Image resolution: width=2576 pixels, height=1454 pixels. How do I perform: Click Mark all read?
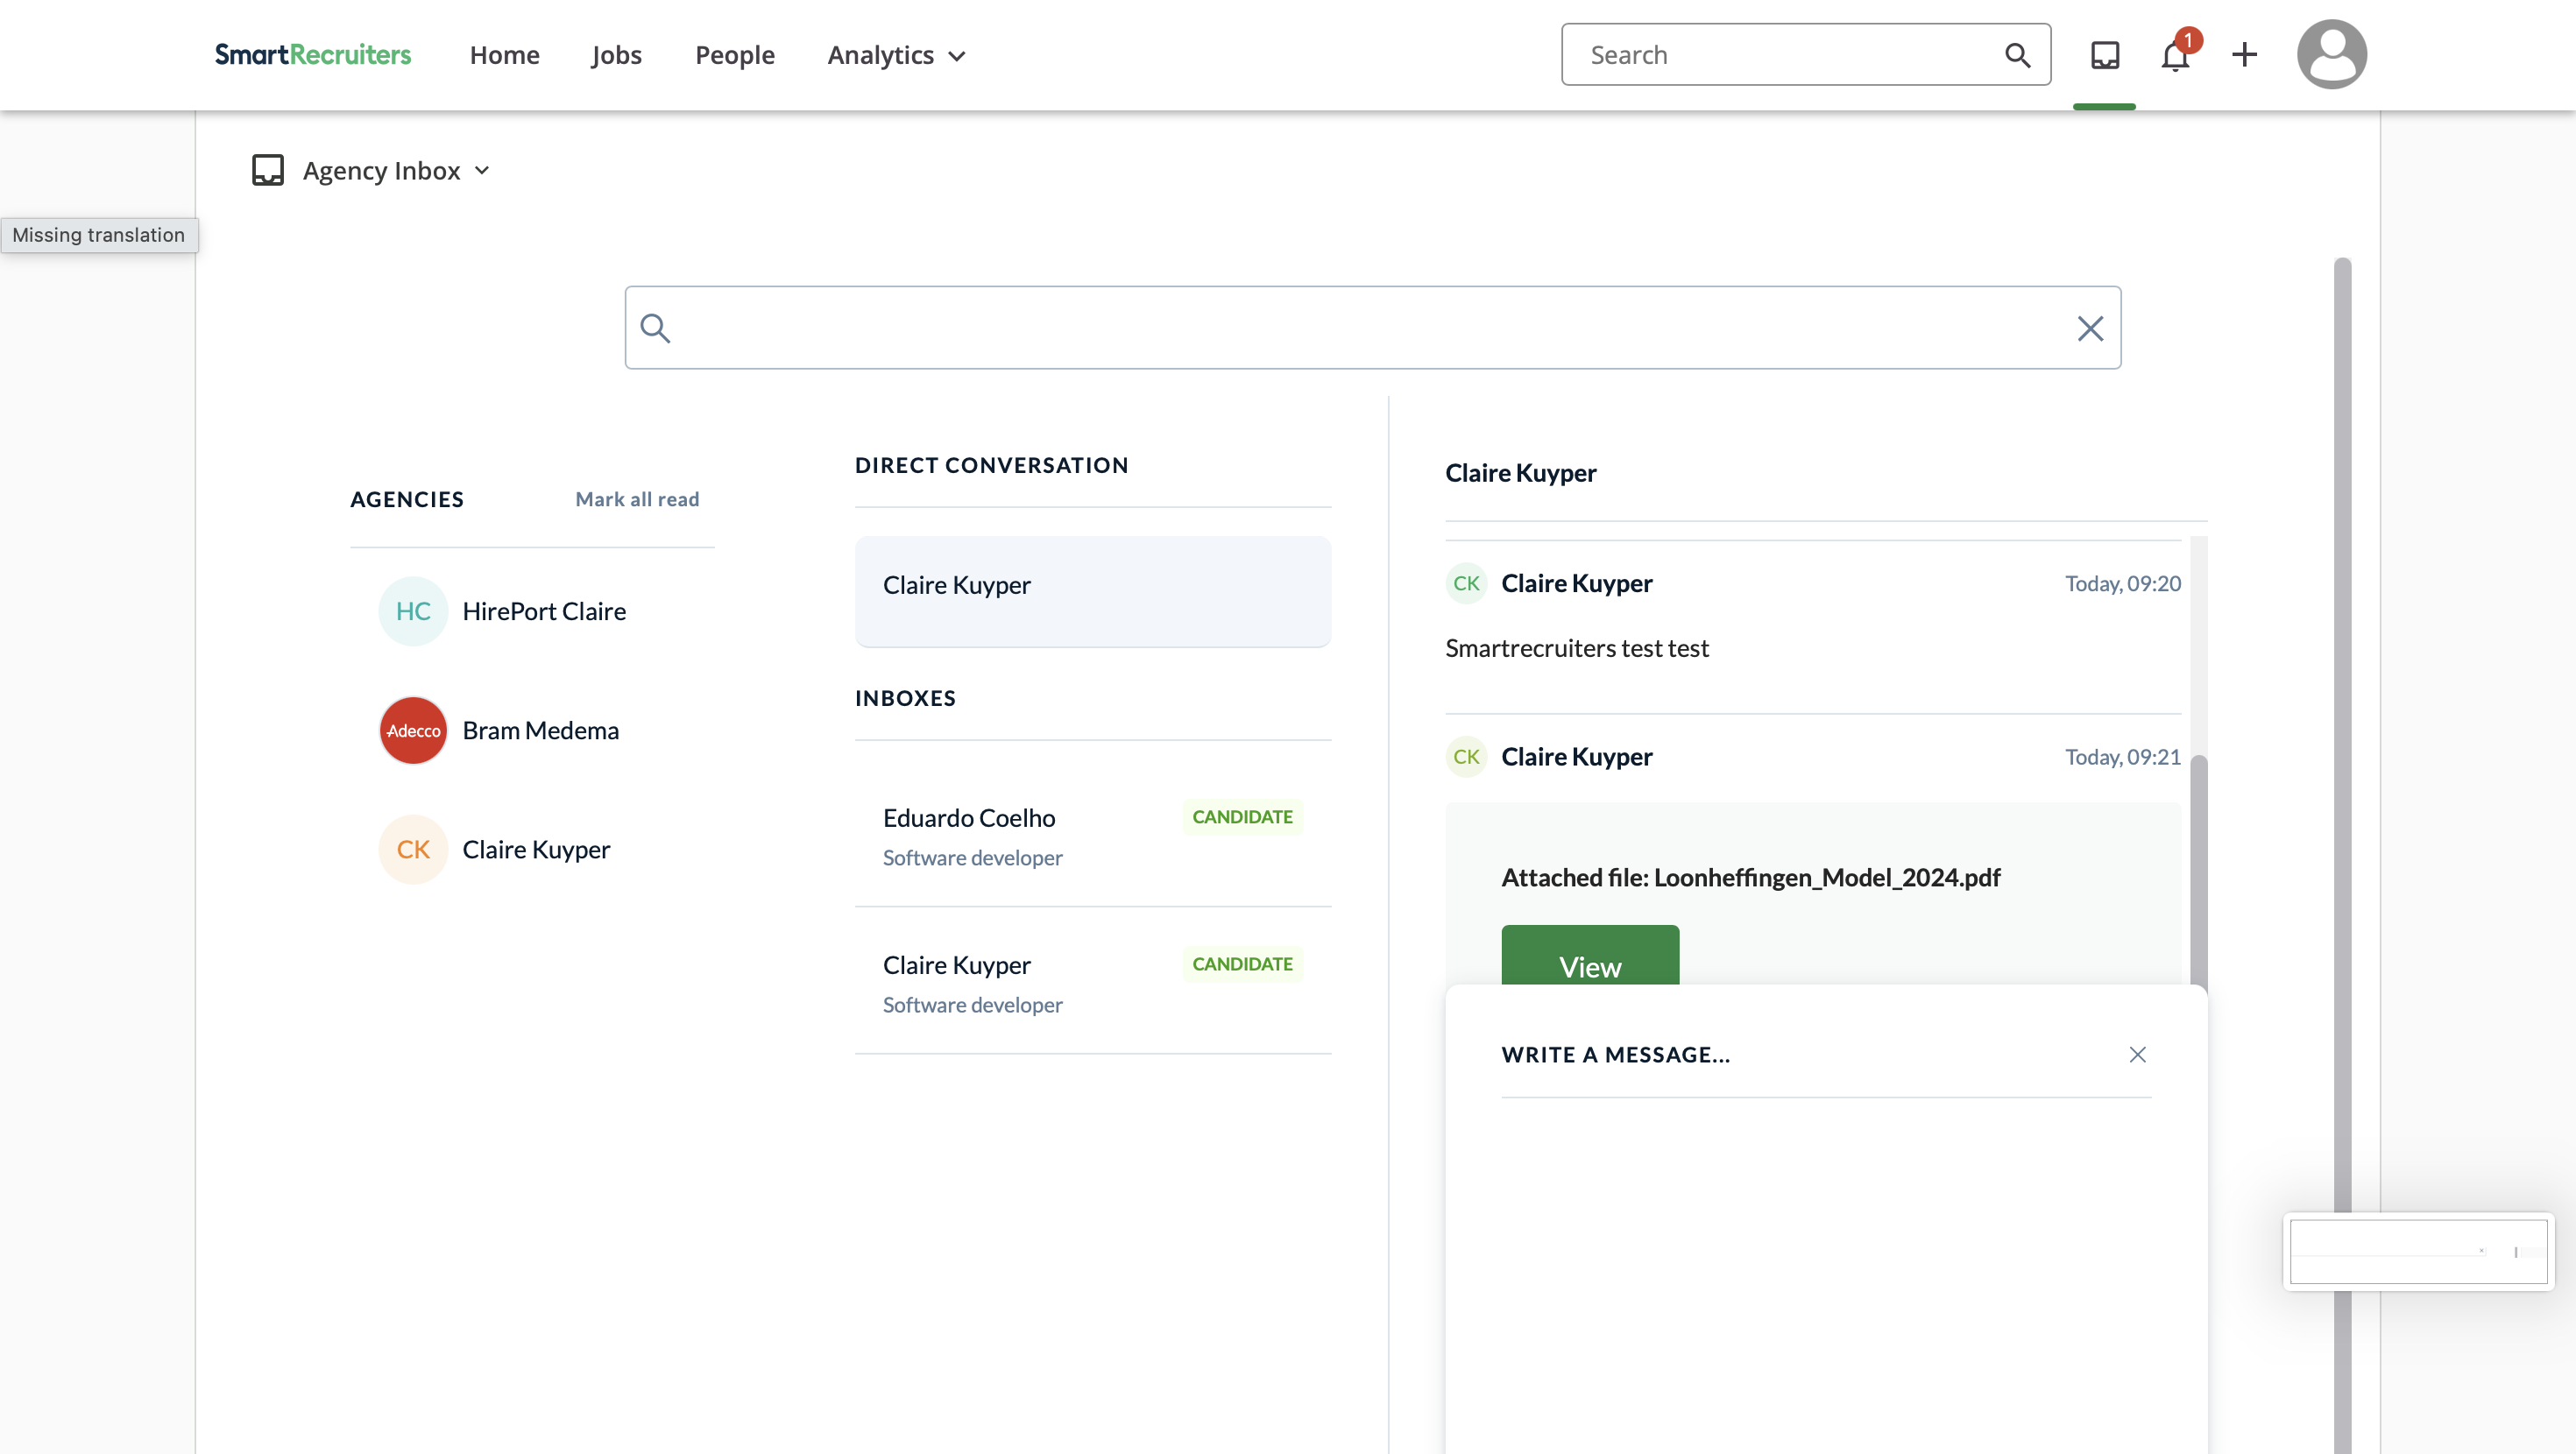[x=637, y=499]
